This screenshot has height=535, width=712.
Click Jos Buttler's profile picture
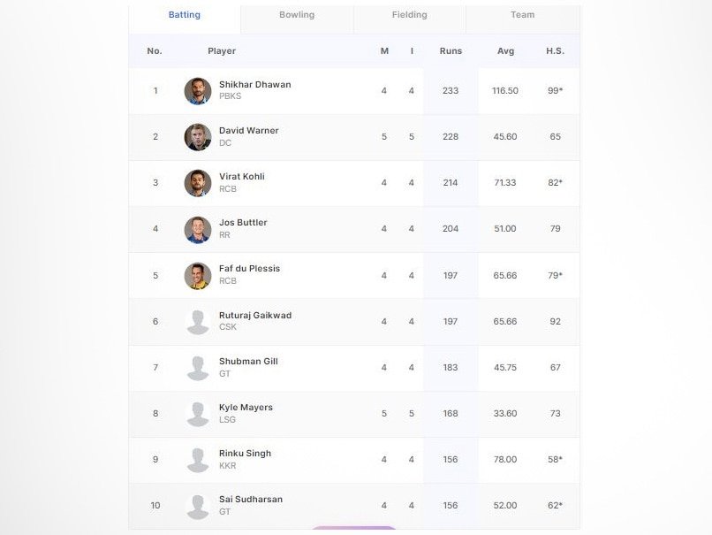coord(198,229)
